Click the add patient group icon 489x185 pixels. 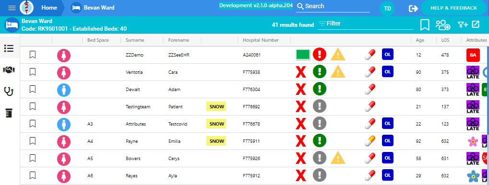(x=443, y=25)
